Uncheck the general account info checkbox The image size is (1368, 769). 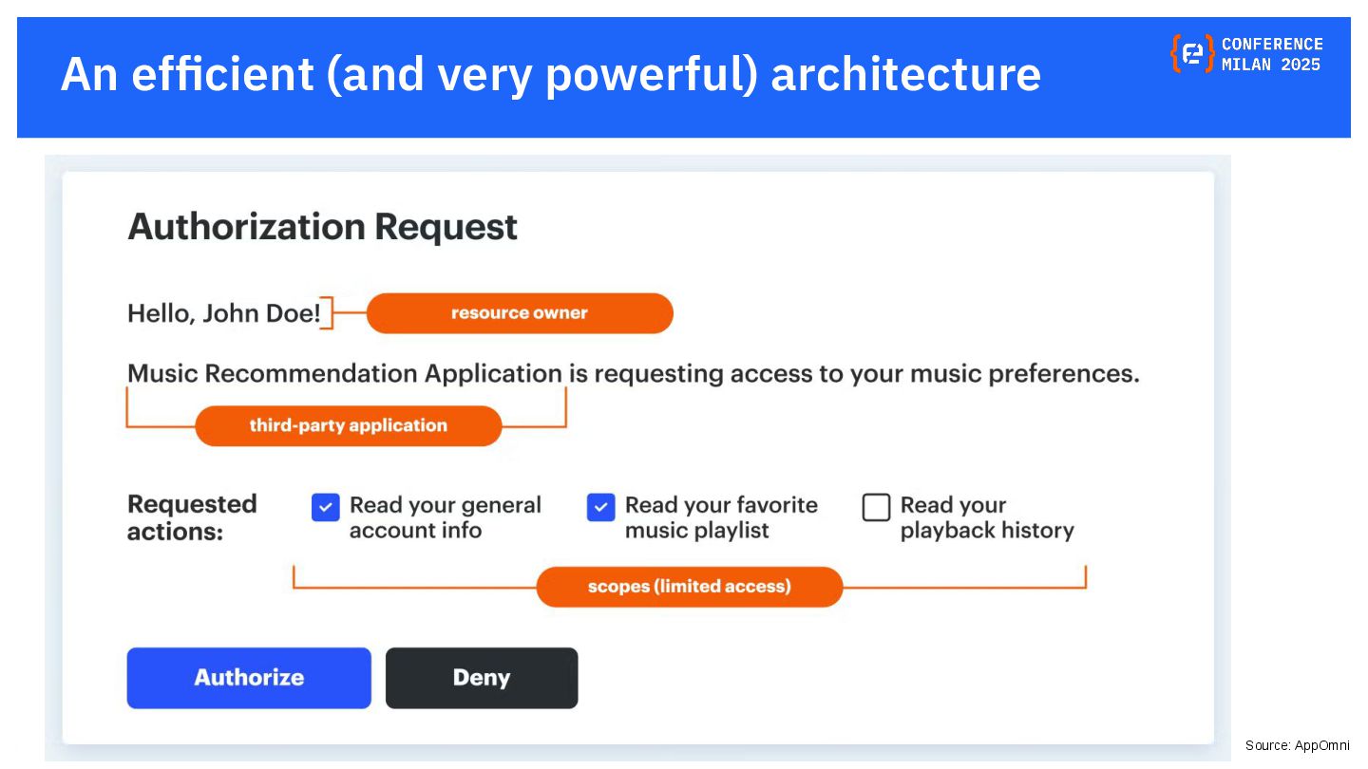[325, 508]
